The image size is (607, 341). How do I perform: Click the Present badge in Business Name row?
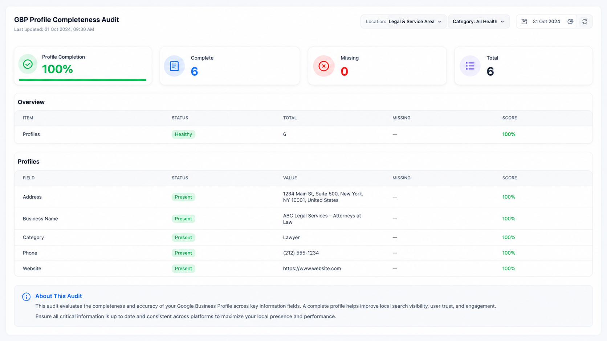click(x=183, y=219)
